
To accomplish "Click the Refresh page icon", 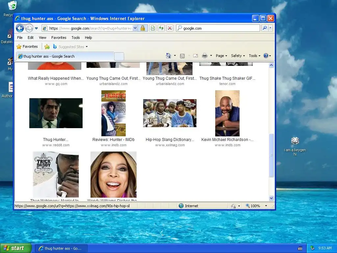I will click(161, 28).
